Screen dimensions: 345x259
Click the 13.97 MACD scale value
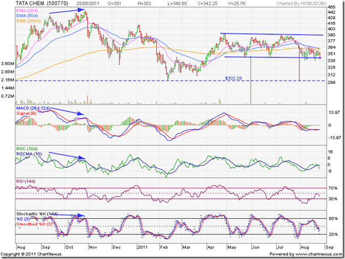(334, 113)
